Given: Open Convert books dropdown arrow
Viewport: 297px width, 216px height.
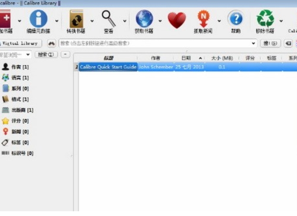Looking at the screenshot, I should pos(92,21).
